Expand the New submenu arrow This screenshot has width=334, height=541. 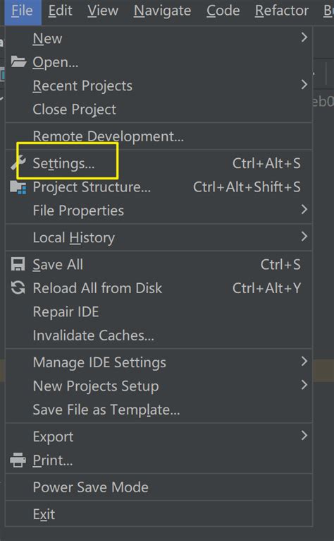[x=304, y=37]
